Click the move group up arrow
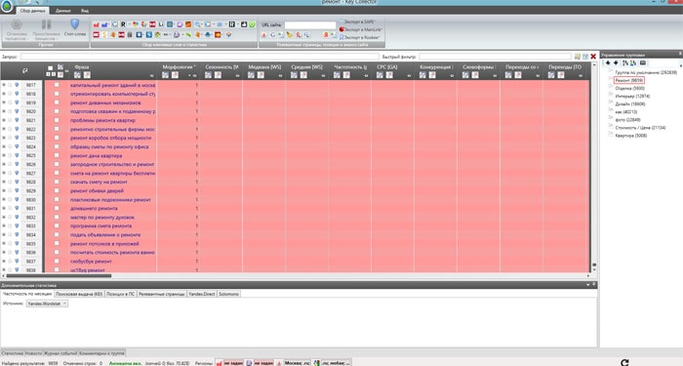The height and width of the screenshot is (366, 683). coord(608,63)
